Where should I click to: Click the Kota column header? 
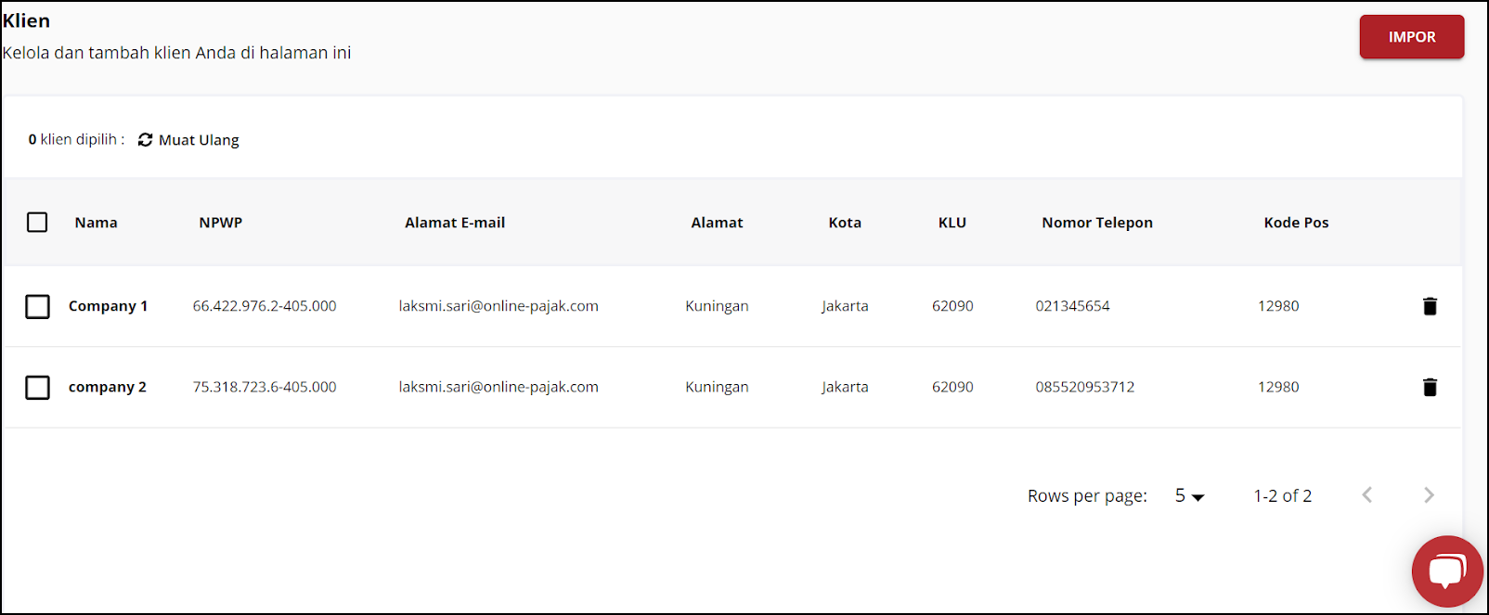[x=845, y=223]
